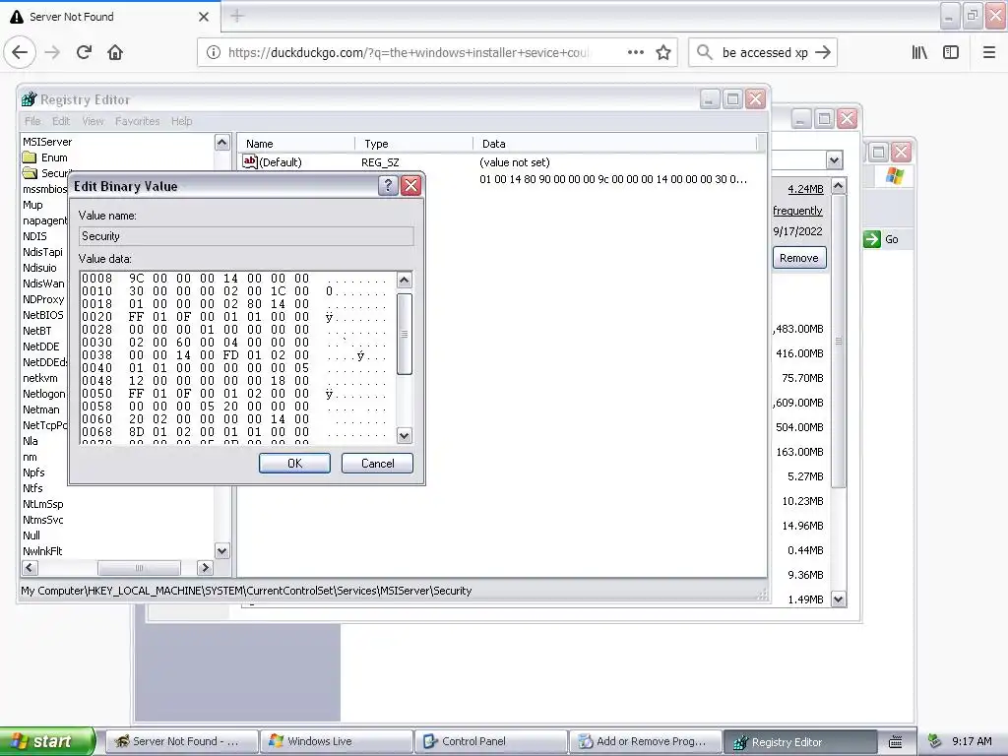Cancel the Edit Binary Value dialog

377,464
